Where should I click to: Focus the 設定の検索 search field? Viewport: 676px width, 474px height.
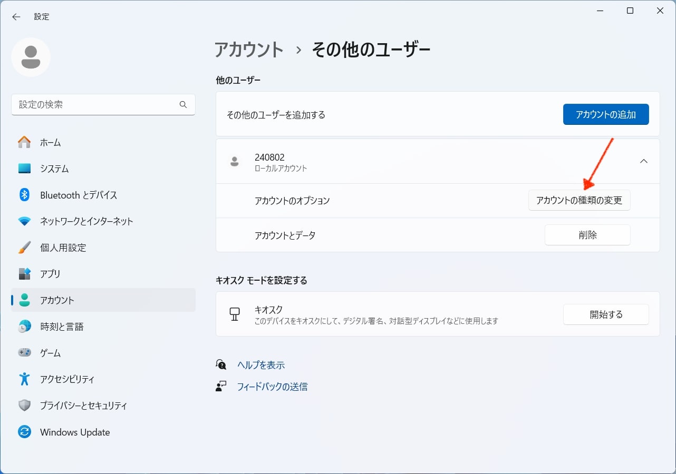(103, 105)
